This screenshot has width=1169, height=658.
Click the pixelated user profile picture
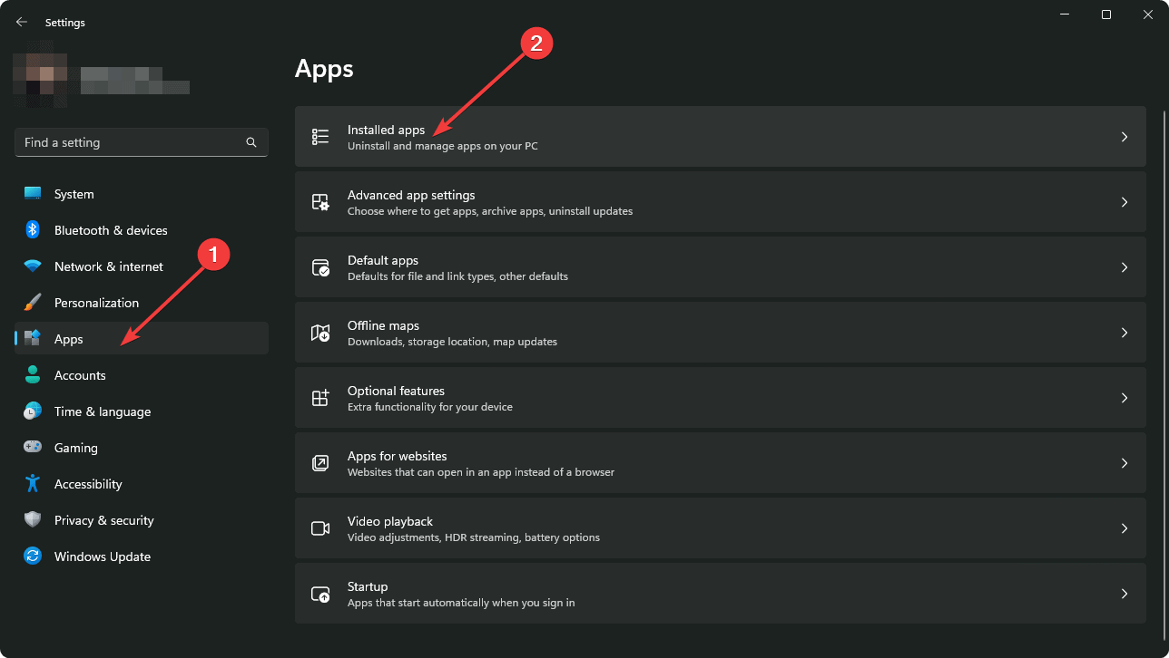[x=41, y=74]
